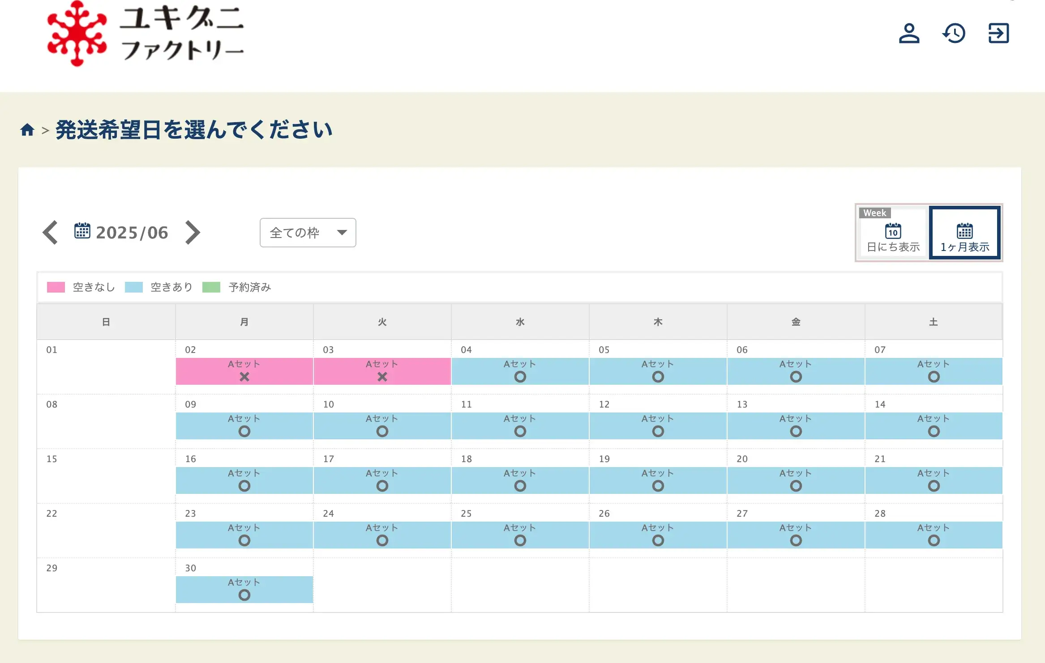The height and width of the screenshot is (663, 1045).
Task: Advance to next month with right chevron
Action: pos(193,233)
